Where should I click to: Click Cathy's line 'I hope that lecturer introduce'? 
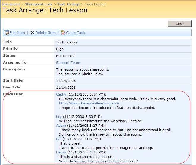[107, 108]
